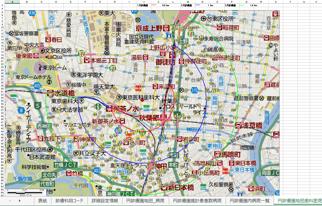Screen dimensions: 322x206
Task: Open the 円診療圏内病院一覧 sheet
Action: 249,201
